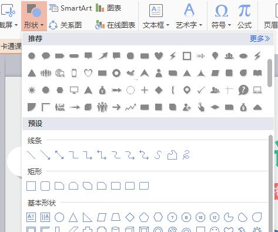Click the recommended shapes scrollbar
This screenshot has width=278, height=232.
270,73
